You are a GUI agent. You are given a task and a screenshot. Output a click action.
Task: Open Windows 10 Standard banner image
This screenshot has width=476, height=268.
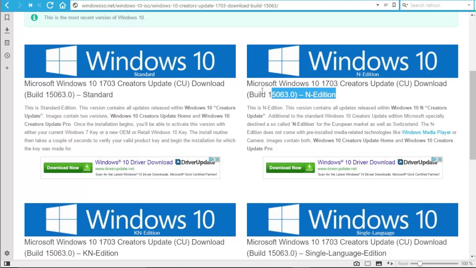point(130,61)
